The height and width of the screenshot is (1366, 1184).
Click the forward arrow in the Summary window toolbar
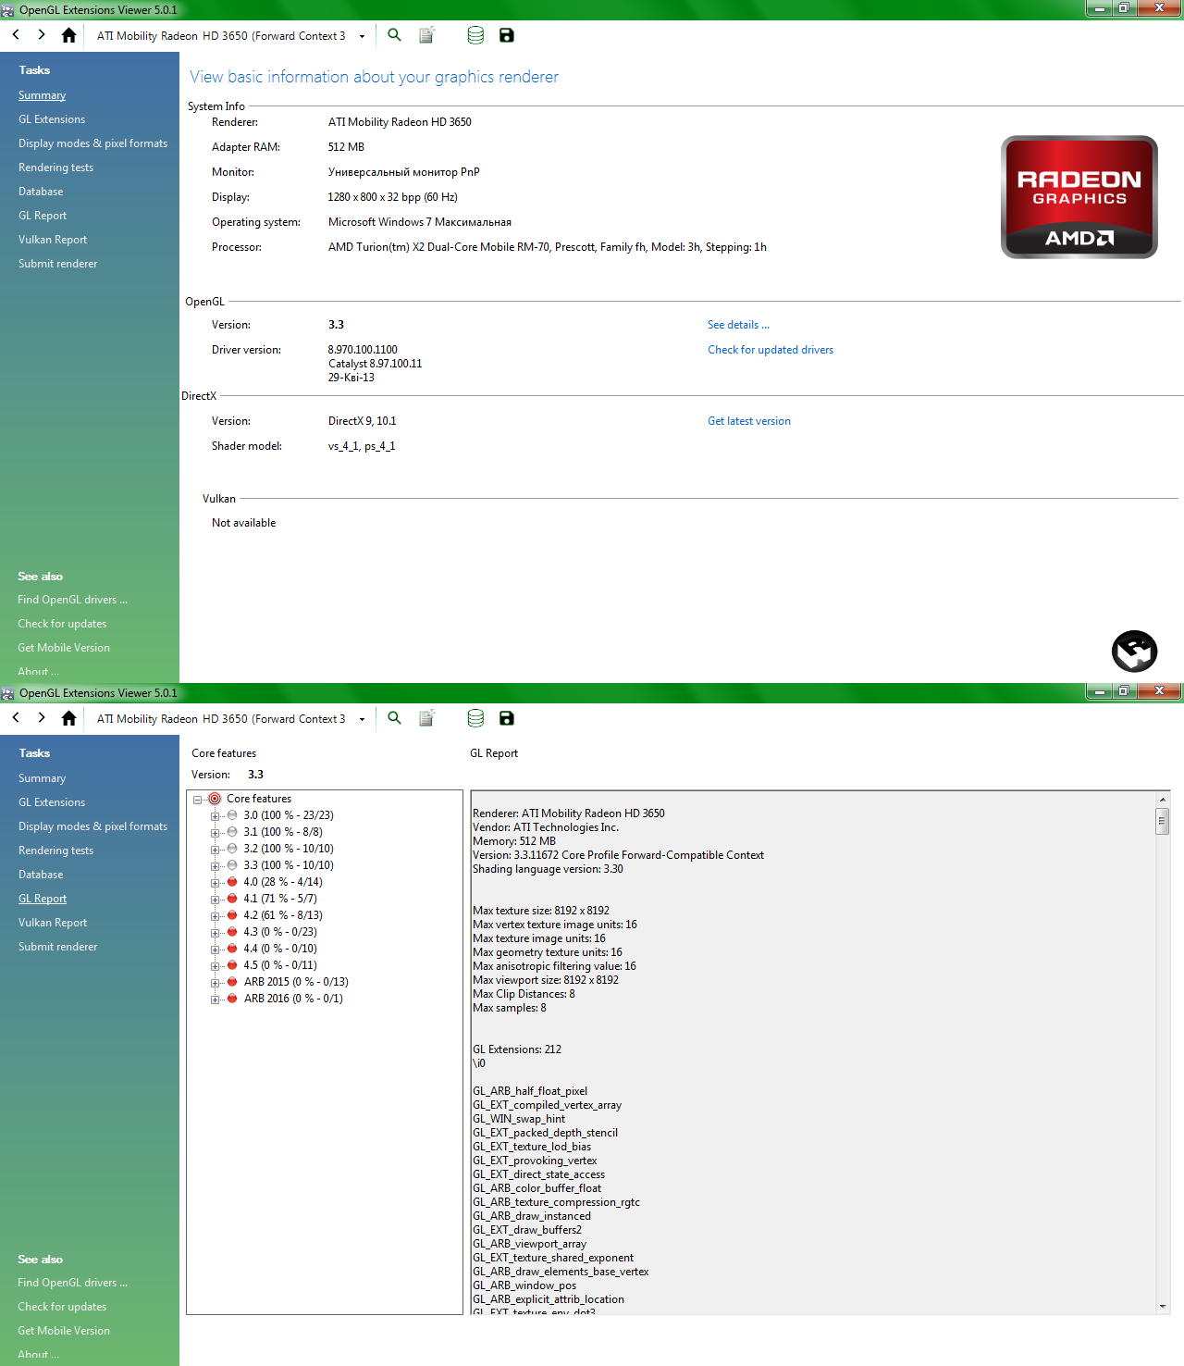[x=42, y=35]
